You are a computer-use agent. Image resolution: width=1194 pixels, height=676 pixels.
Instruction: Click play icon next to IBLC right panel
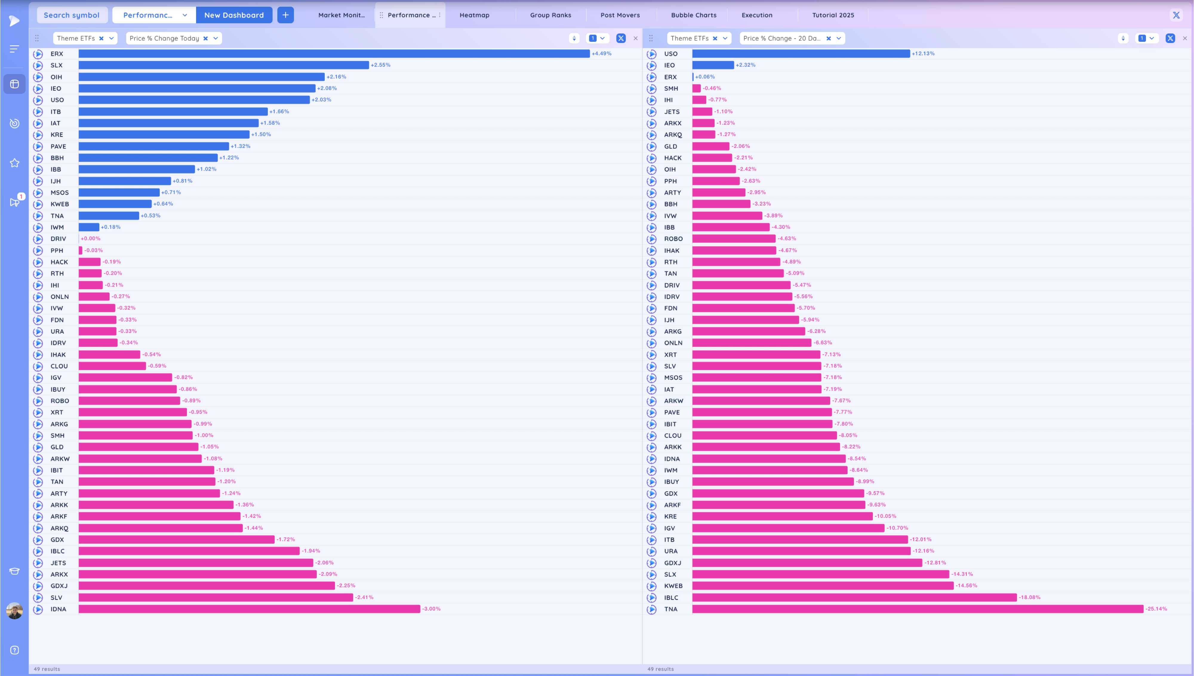click(x=652, y=598)
